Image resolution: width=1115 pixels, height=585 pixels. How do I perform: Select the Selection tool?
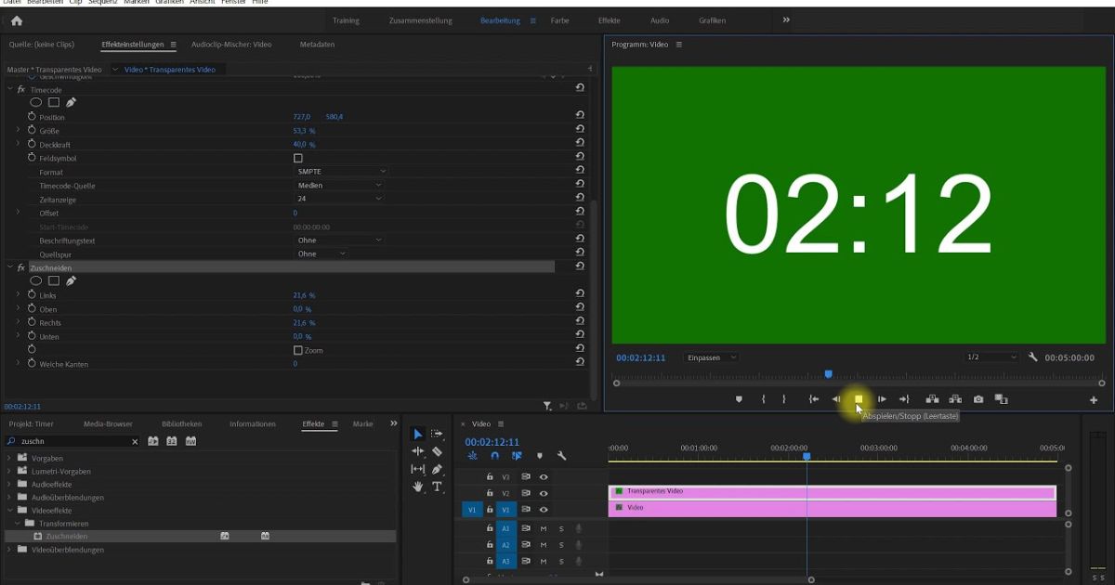(417, 434)
